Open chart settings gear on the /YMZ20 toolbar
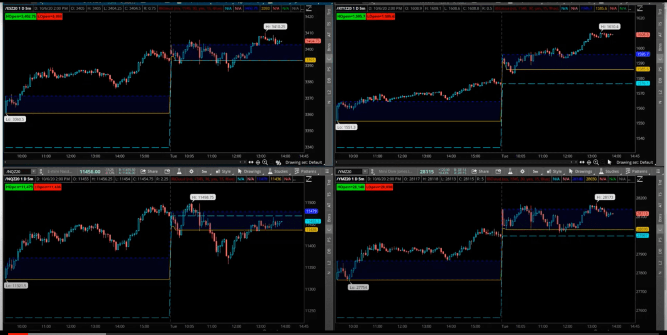The image size is (667, 335). (x=522, y=171)
